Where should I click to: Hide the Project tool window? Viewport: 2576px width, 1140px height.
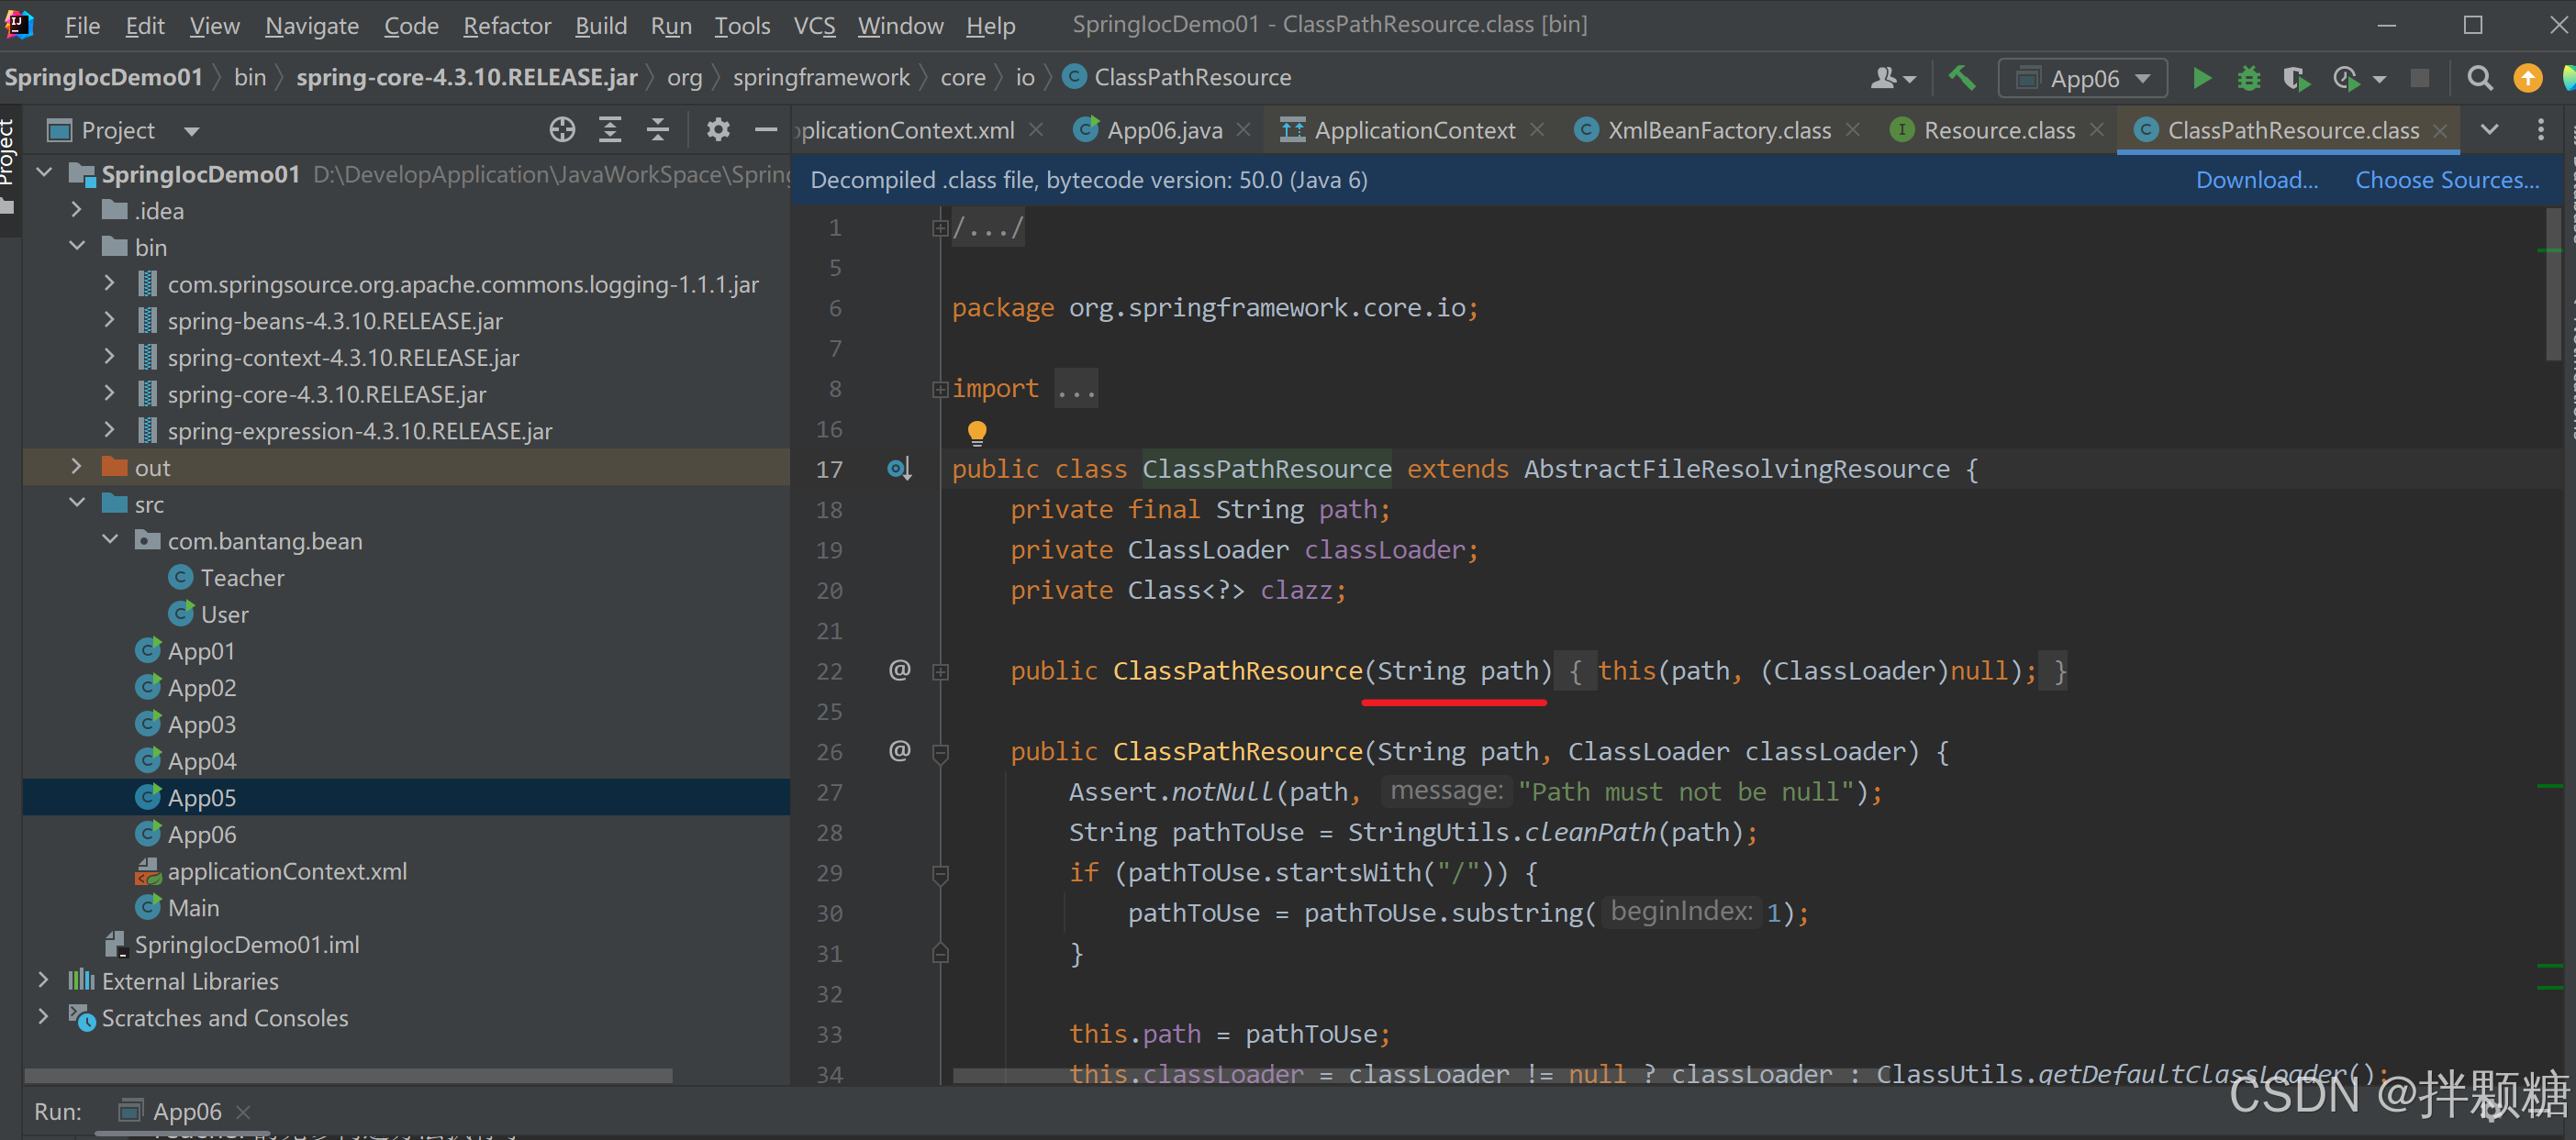click(766, 130)
